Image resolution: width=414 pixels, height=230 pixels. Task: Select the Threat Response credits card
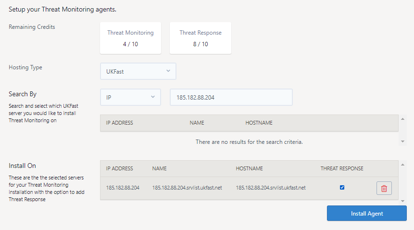pos(201,38)
